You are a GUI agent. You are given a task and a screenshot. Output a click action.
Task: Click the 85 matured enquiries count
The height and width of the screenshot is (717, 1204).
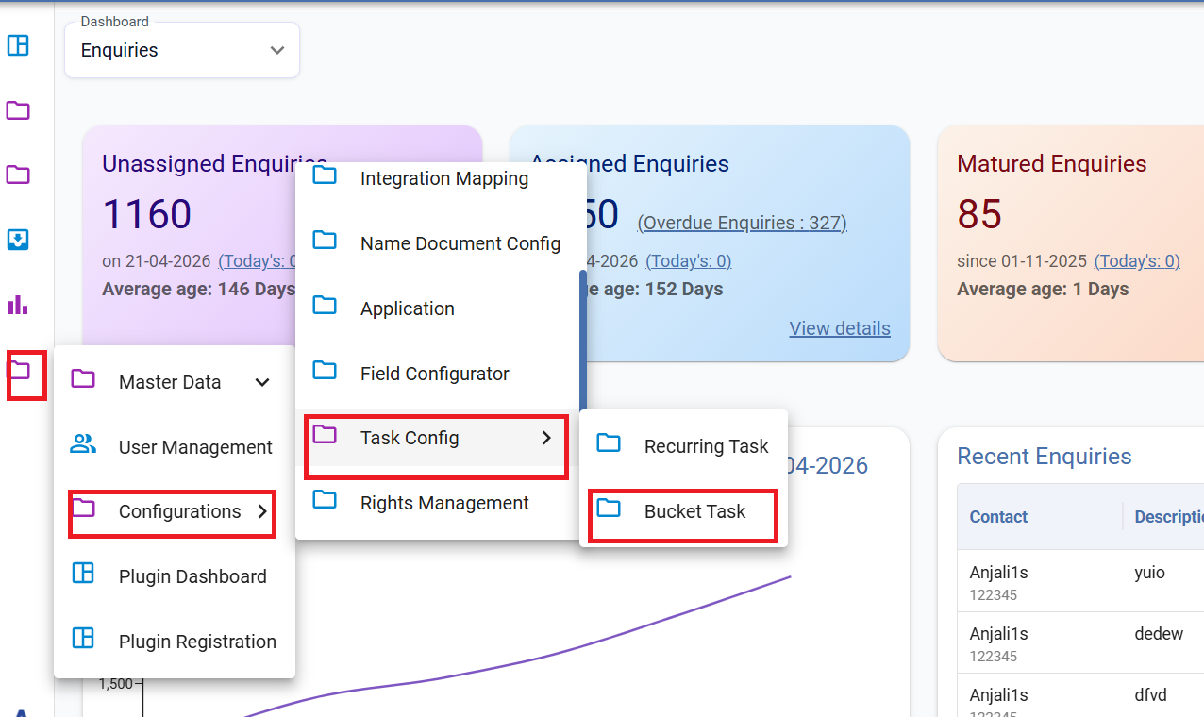coord(979,214)
